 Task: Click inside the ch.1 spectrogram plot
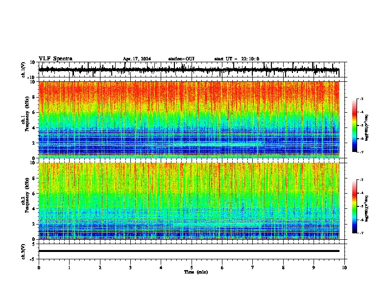pyautogui.click(x=189, y=120)
